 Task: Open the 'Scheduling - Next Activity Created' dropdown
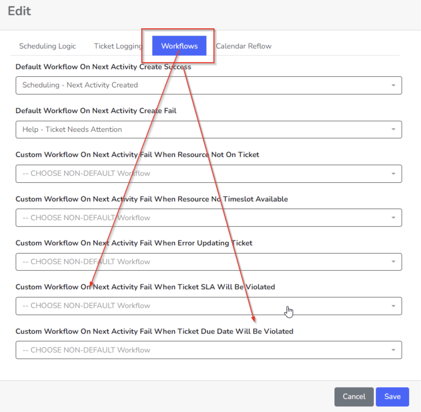209,85
